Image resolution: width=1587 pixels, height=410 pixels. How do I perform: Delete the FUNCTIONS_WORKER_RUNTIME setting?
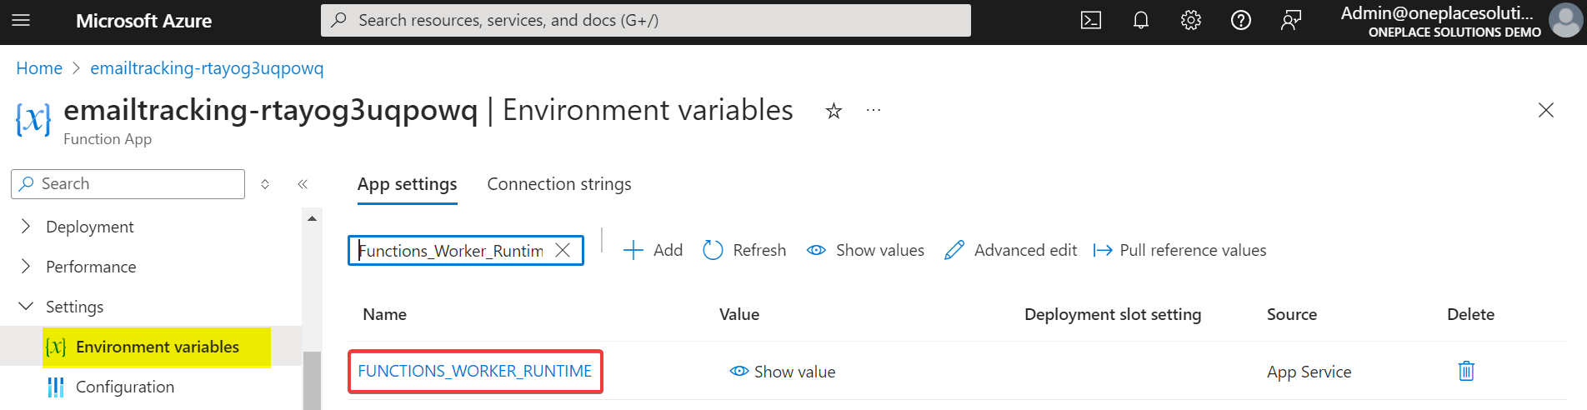[x=1466, y=372]
